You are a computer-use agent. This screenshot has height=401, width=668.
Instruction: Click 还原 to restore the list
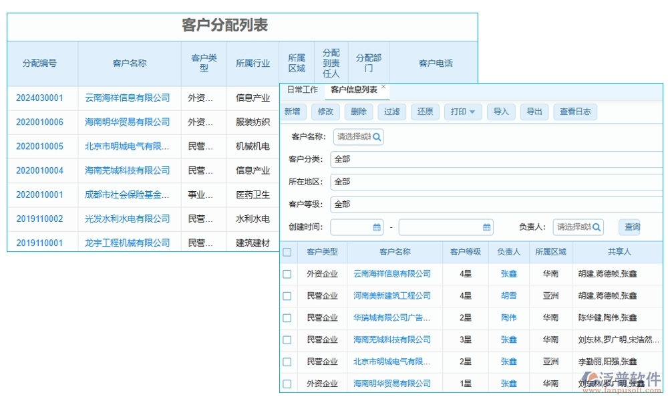point(426,112)
